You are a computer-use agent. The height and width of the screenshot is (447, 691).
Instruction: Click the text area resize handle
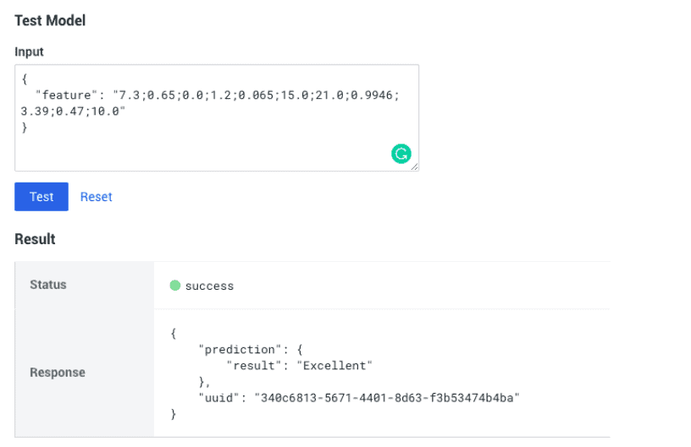(415, 167)
